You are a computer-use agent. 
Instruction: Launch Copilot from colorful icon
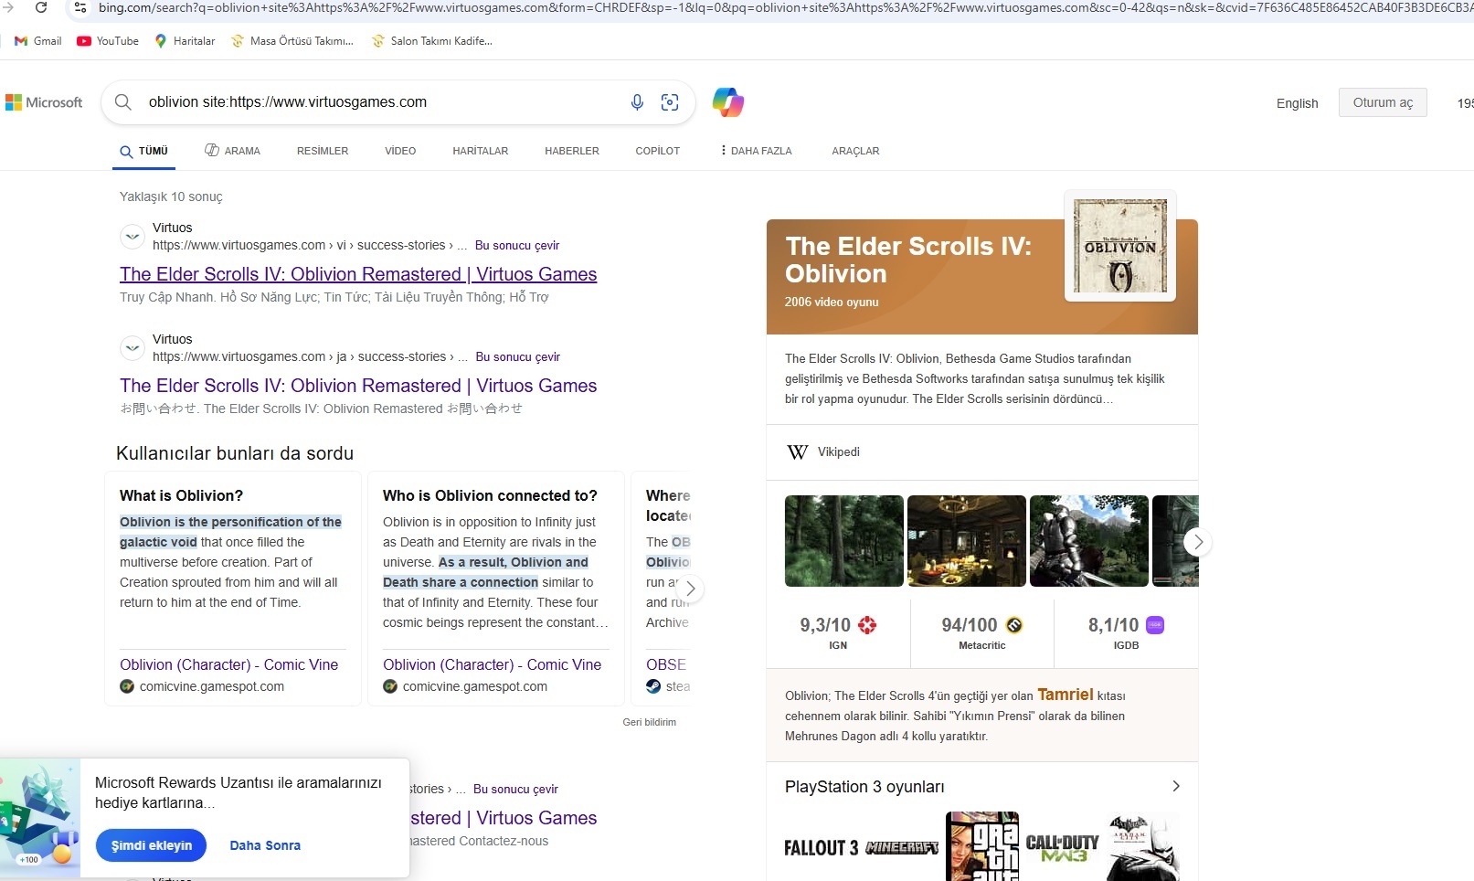click(x=728, y=102)
